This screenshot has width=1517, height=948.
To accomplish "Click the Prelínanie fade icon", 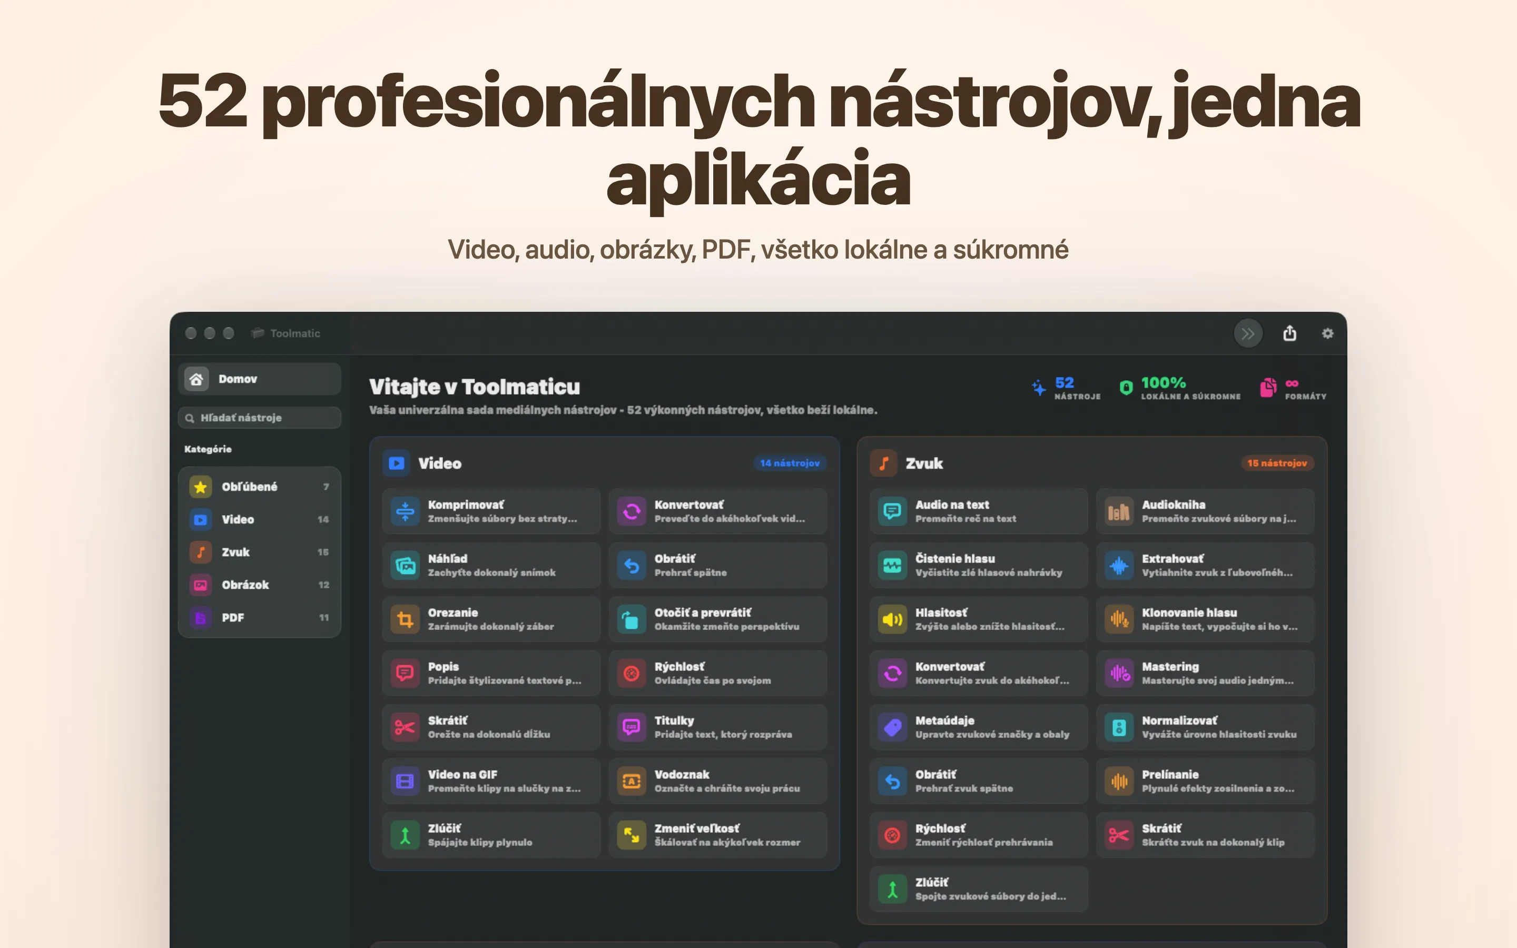I will [x=1118, y=781].
